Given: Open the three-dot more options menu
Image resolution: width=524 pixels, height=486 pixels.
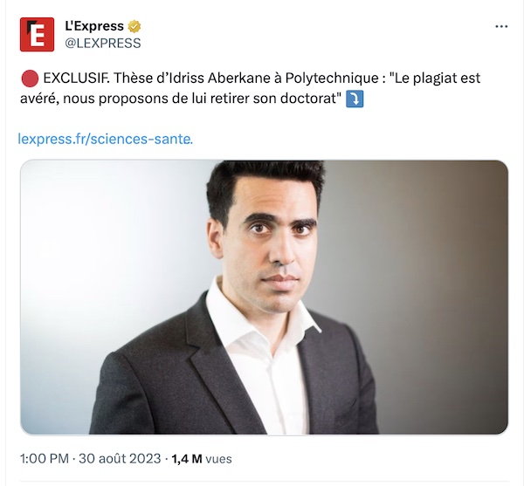Looking at the screenshot, I should pos(501,26).
